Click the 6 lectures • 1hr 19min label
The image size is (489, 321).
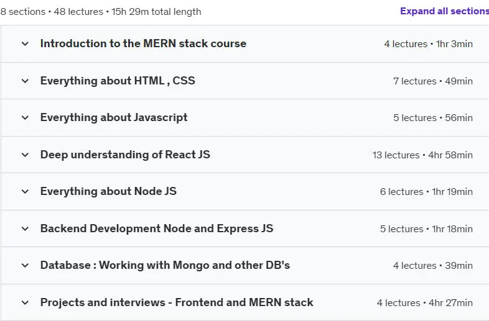tap(426, 192)
